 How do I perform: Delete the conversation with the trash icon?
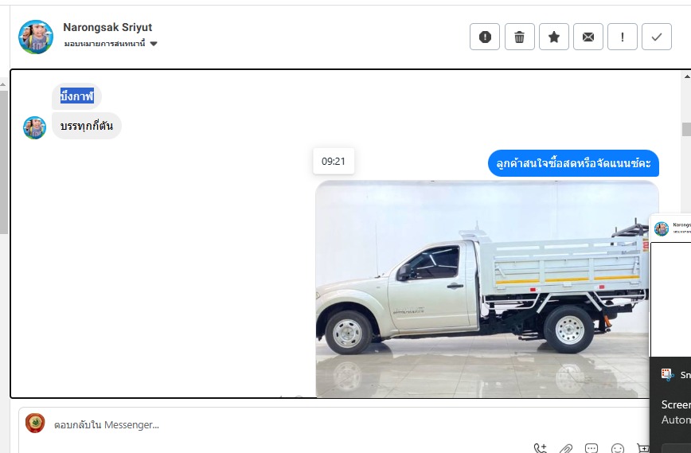click(x=519, y=37)
